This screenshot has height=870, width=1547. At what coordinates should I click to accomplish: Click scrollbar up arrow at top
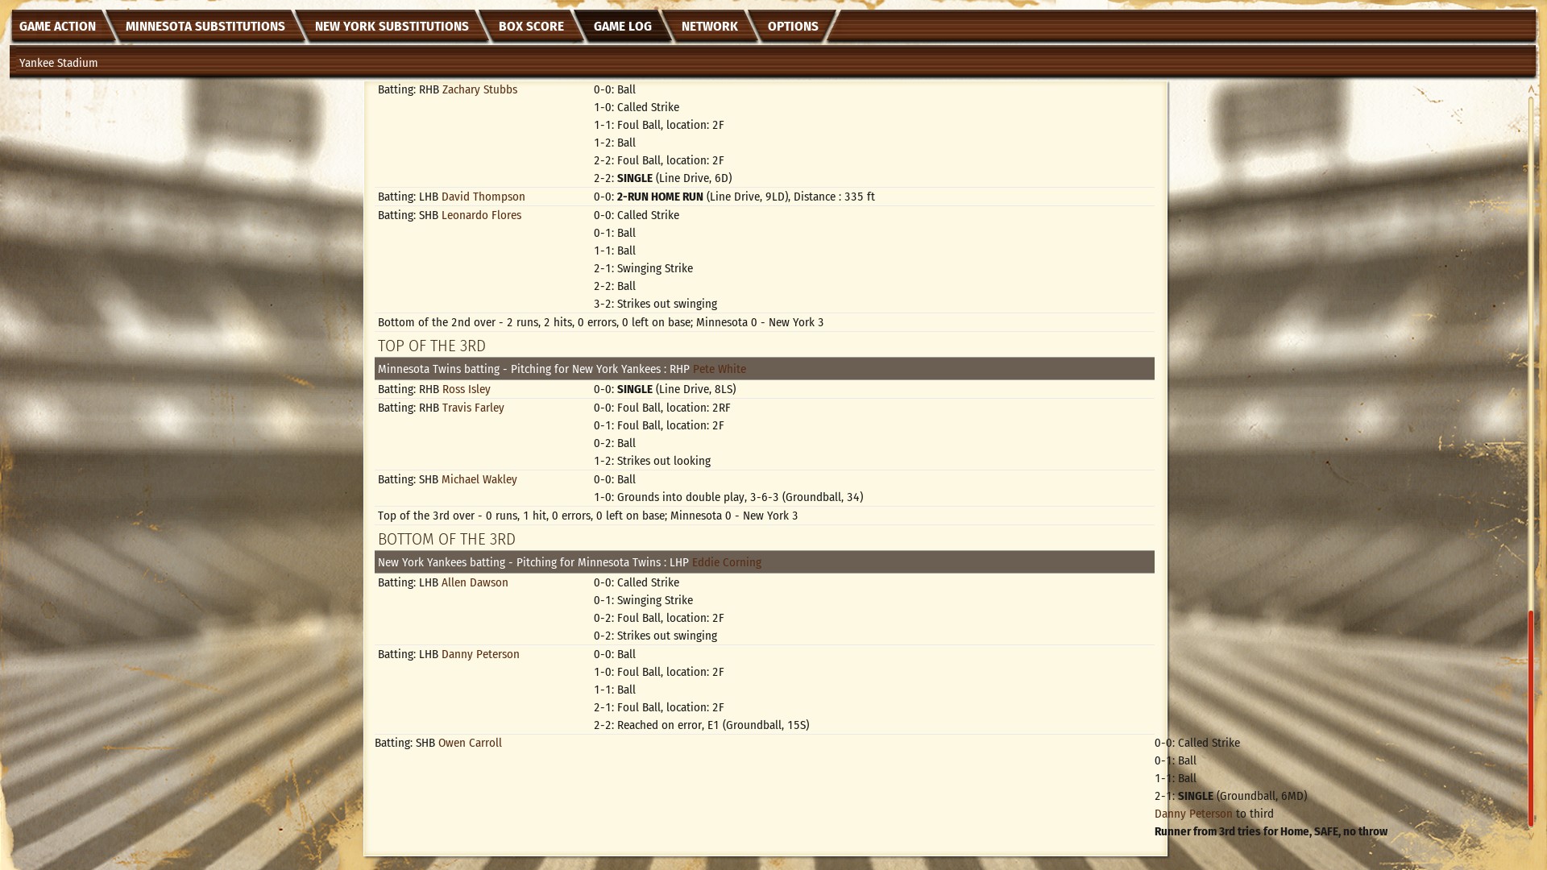[x=1531, y=89]
